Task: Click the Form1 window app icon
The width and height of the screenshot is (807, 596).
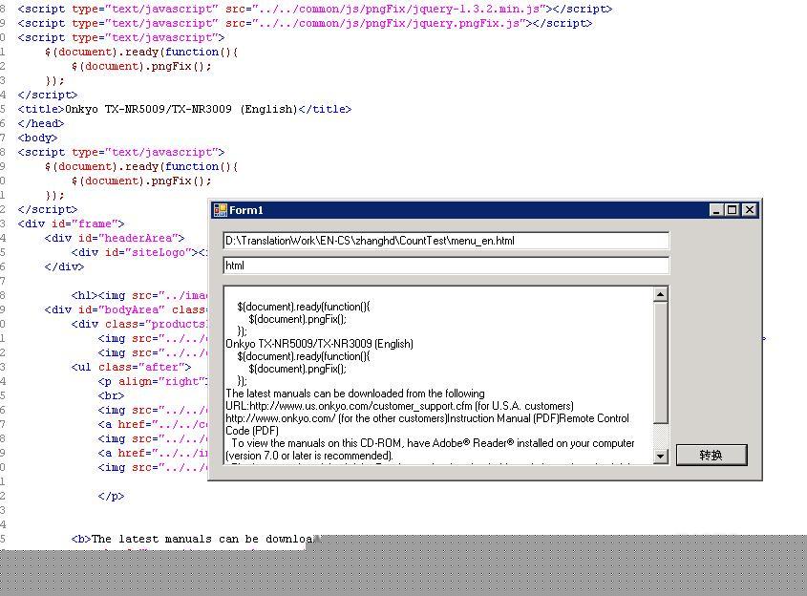Action: click(221, 210)
